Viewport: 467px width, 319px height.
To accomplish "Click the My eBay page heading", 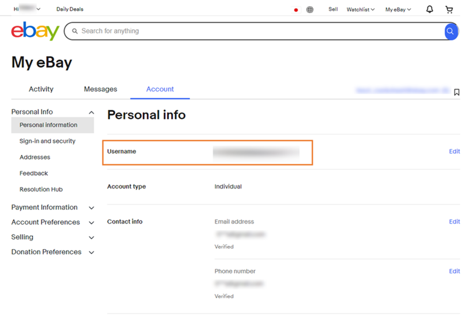I will (x=42, y=63).
